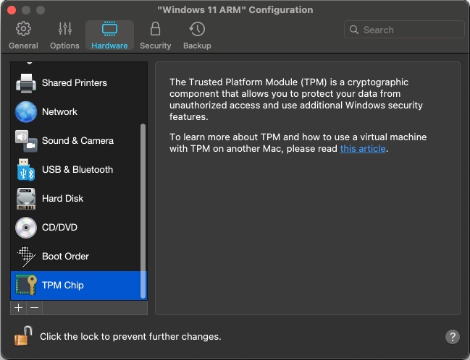Image resolution: width=470 pixels, height=360 pixels.
Task: Open the Options tab
Action: 64,35
